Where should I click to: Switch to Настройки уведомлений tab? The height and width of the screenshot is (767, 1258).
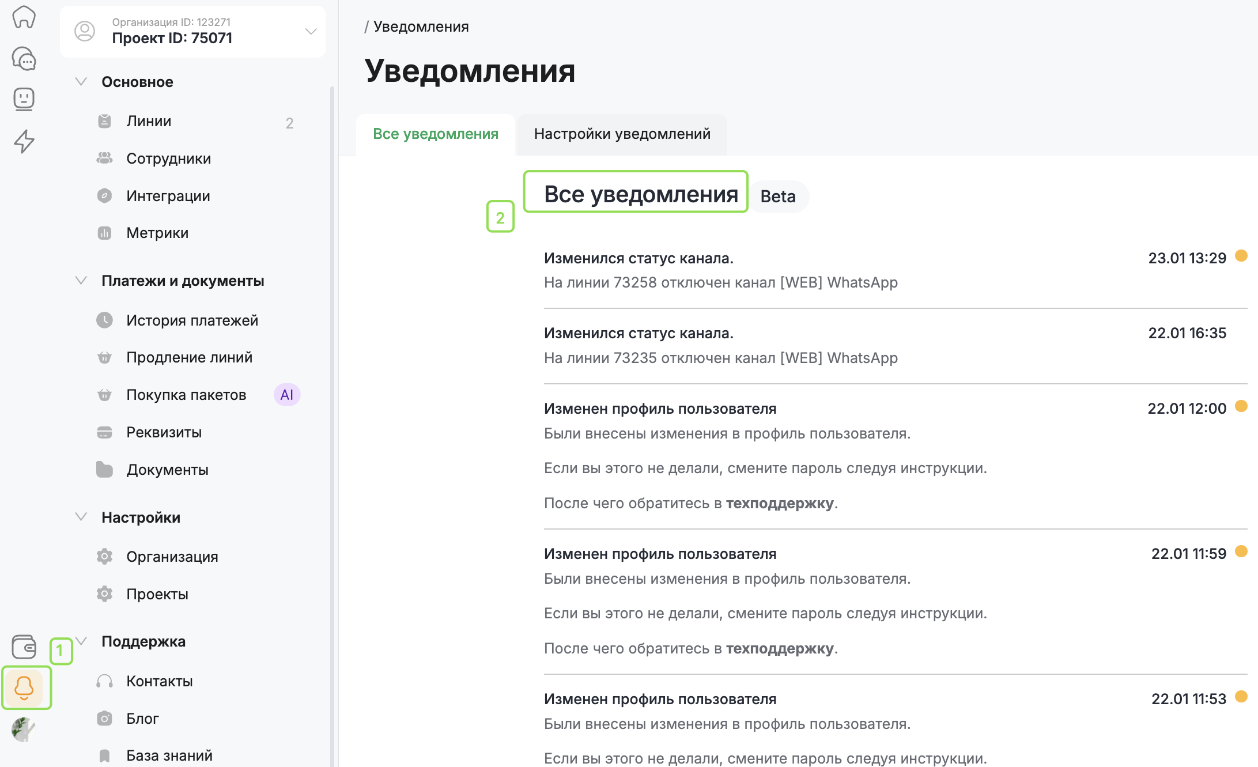point(622,134)
